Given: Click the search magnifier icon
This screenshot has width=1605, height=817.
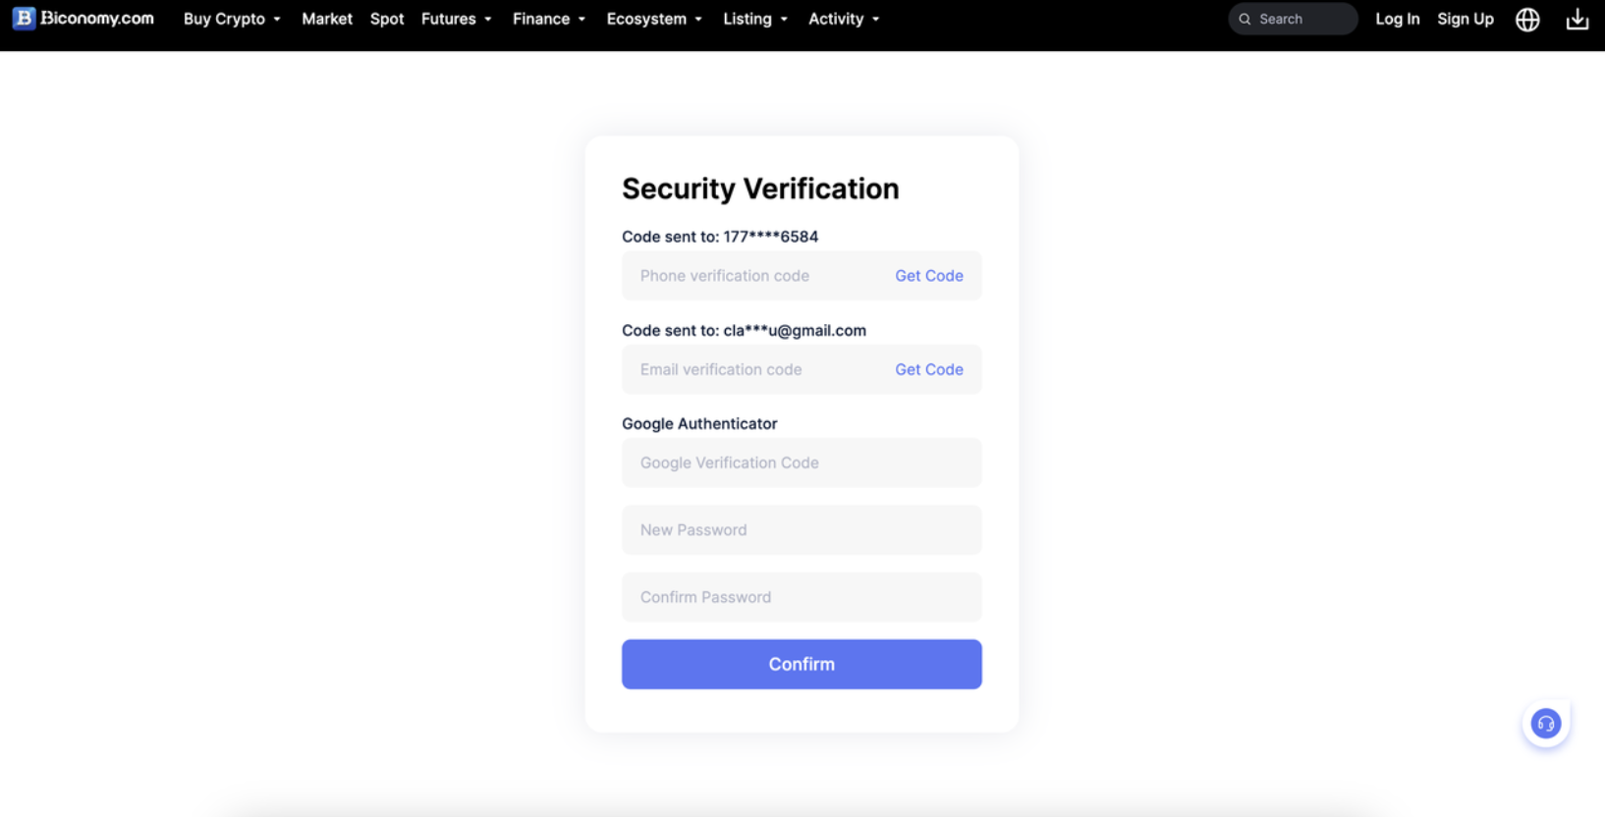Looking at the screenshot, I should tap(1245, 20).
